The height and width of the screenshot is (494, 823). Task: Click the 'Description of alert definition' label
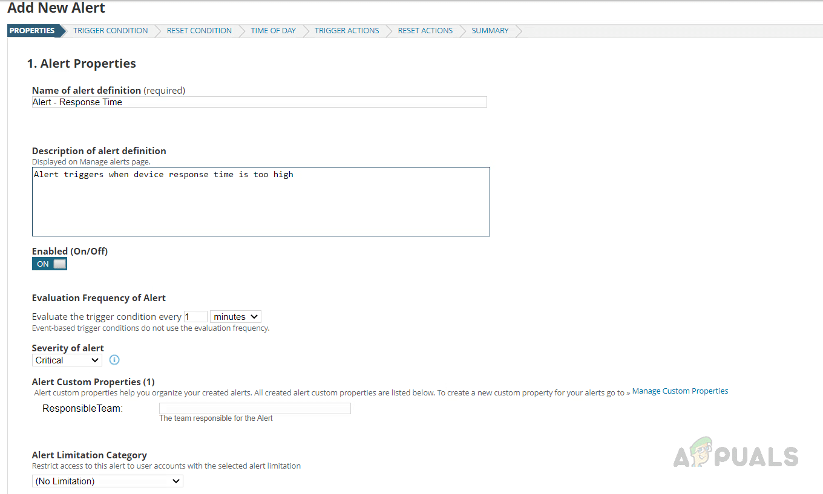pyautogui.click(x=99, y=151)
